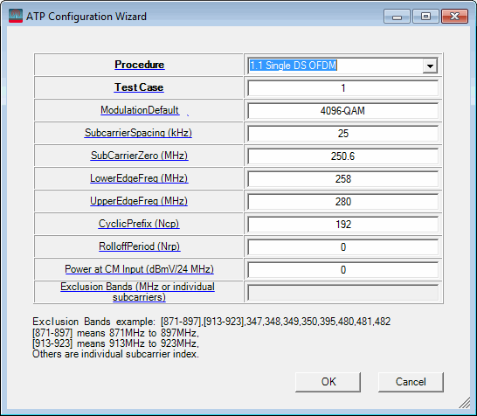Click the SubCarrierZero field showing 250.6
This screenshot has width=477, height=416.
tap(342, 156)
